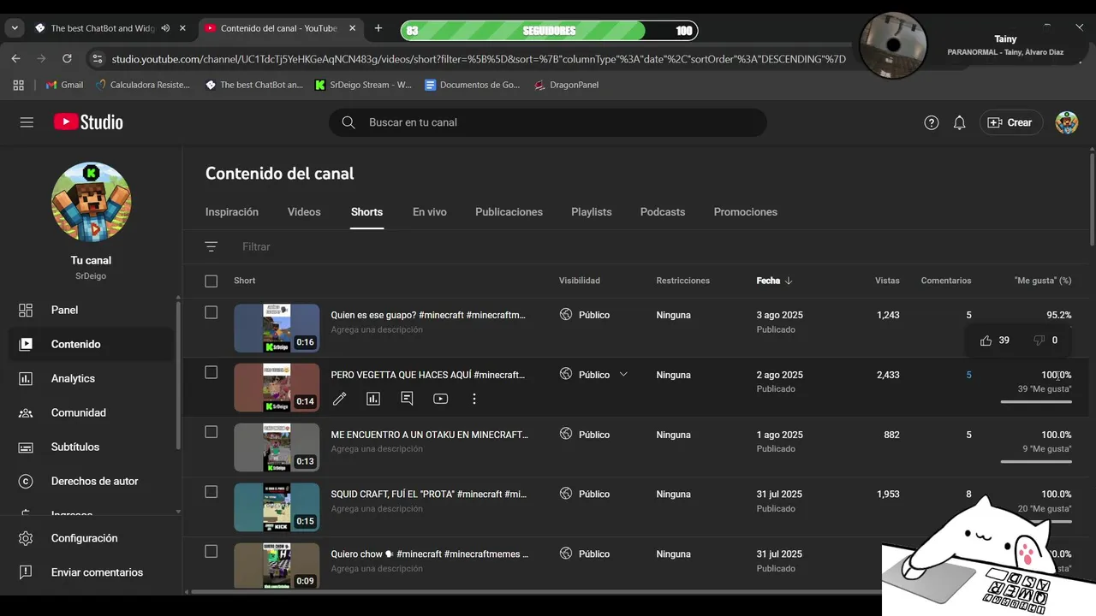This screenshot has height=616, width=1096.
Task: Check the box for Quien es ese guapo short
Action: 211,312
